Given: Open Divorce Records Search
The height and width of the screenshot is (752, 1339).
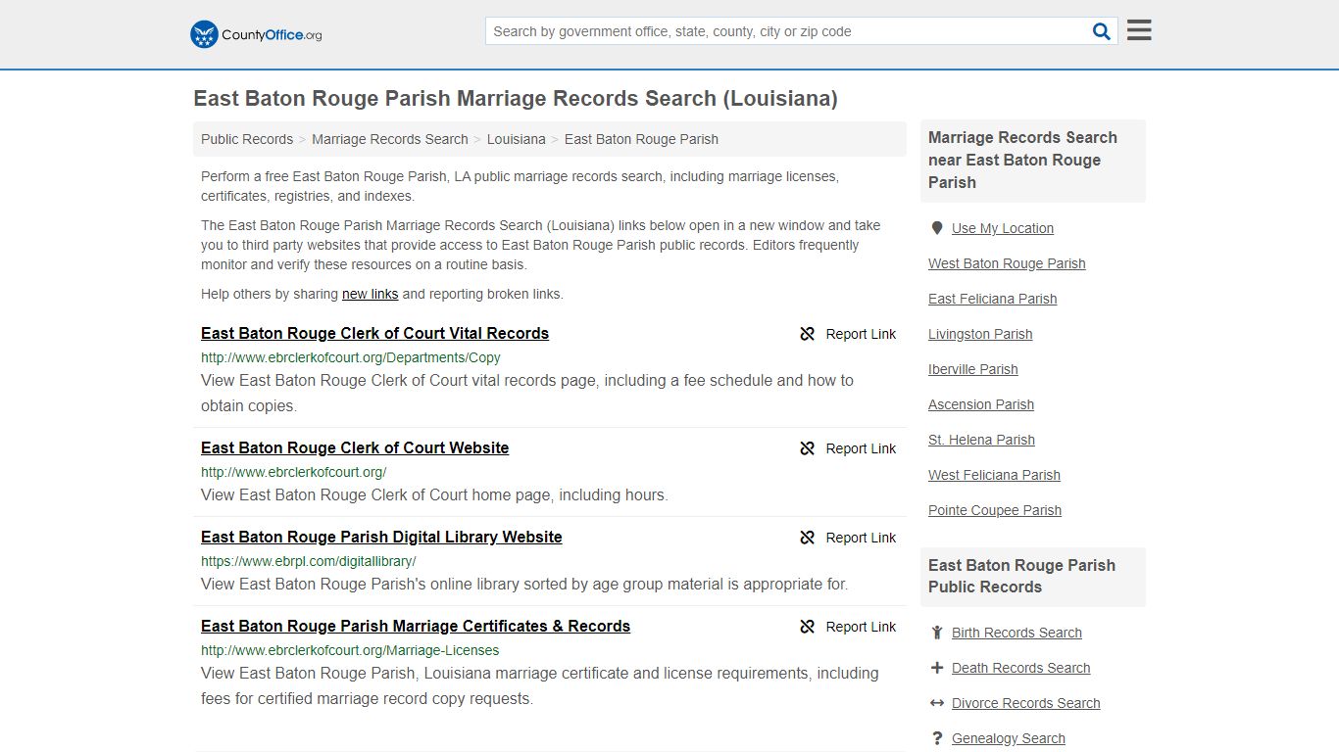Looking at the screenshot, I should click(1025, 703).
